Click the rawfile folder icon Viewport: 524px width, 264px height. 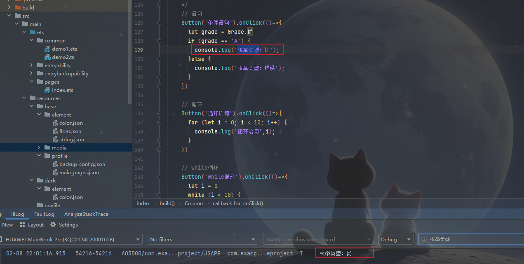[x=40, y=205]
